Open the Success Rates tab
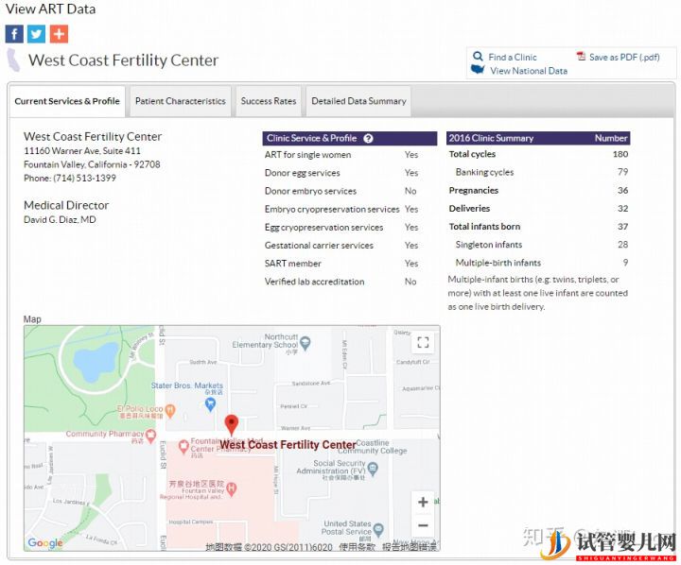Screen dimensions: 681x565 point(268,101)
